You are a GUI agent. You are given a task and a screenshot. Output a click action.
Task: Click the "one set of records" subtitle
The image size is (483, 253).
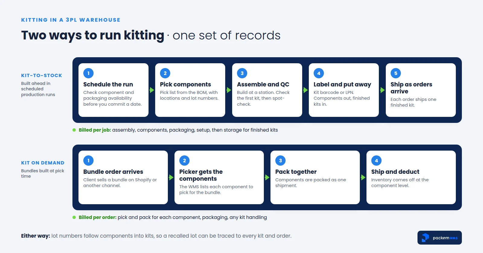pyautogui.click(x=226, y=35)
